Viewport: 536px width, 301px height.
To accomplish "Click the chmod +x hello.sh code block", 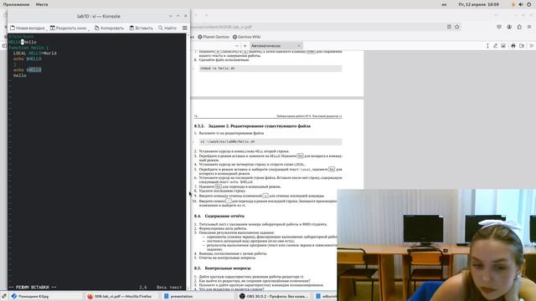I will pyautogui.click(x=270, y=69).
